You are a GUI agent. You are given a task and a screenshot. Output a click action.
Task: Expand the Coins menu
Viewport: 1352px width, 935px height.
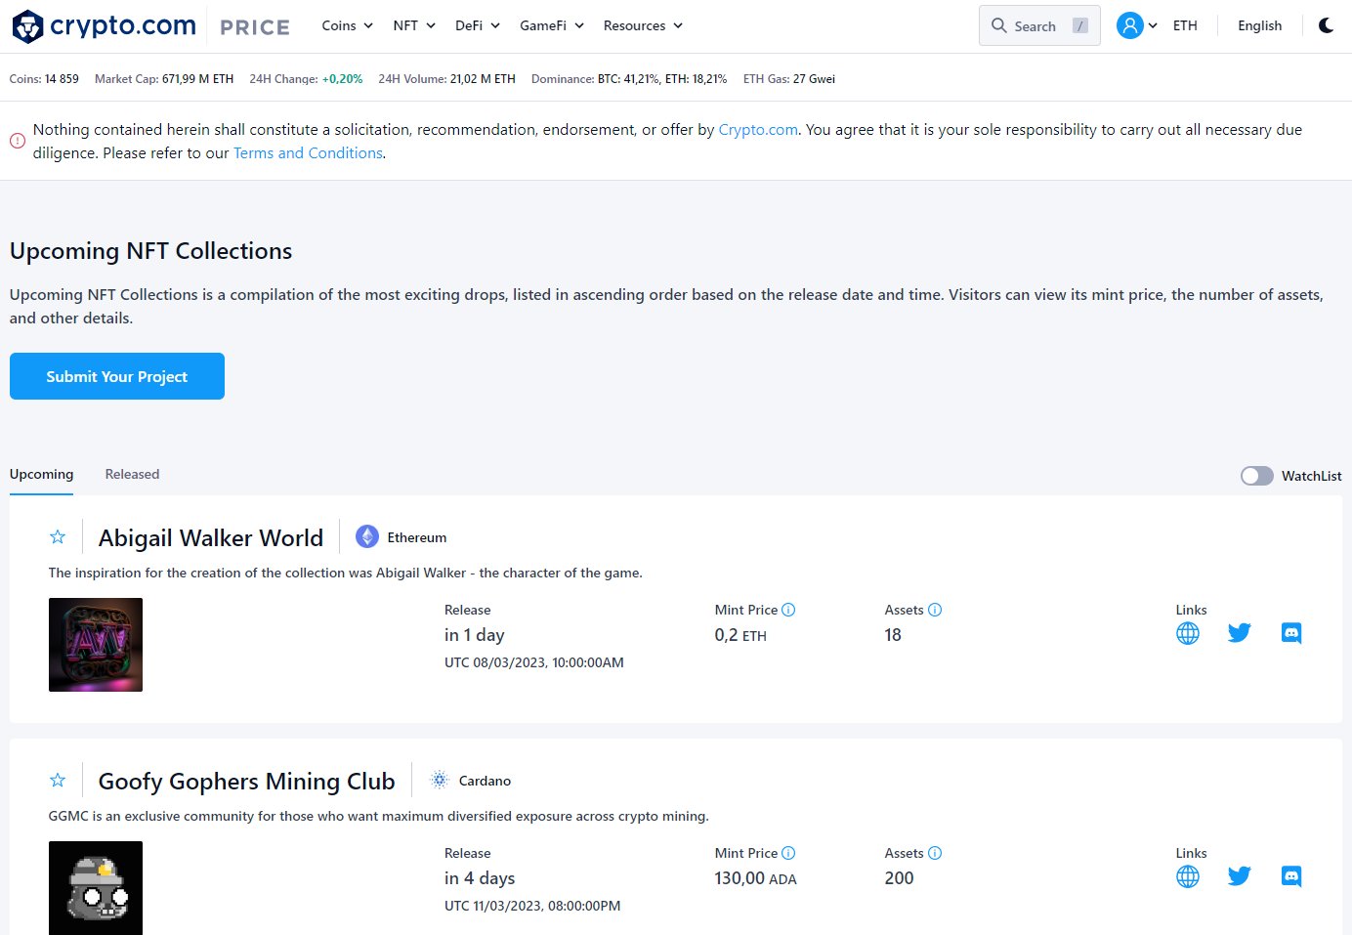pos(348,25)
